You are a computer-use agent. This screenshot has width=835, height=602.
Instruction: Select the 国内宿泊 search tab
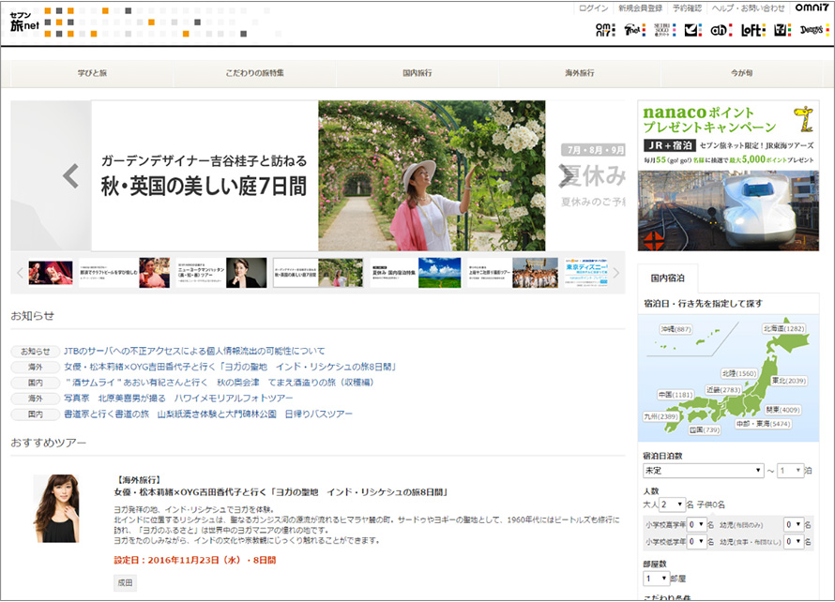click(x=668, y=278)
